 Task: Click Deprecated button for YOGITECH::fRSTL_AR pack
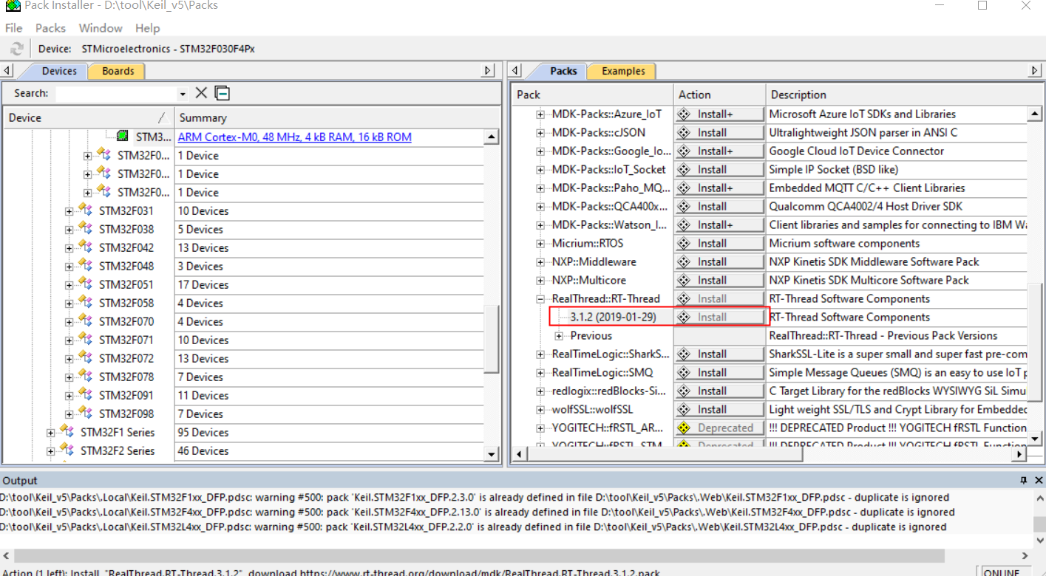(x=719, y=428)
